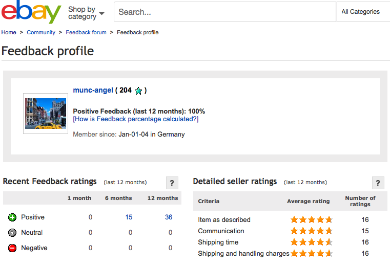
Task: Open Detailed seller ratings help question mark
Action: 378,183
